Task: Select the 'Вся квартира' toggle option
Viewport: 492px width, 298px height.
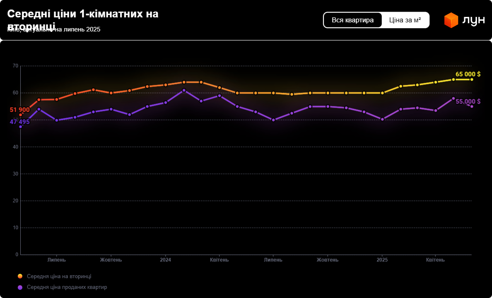Action: (352, 20)
